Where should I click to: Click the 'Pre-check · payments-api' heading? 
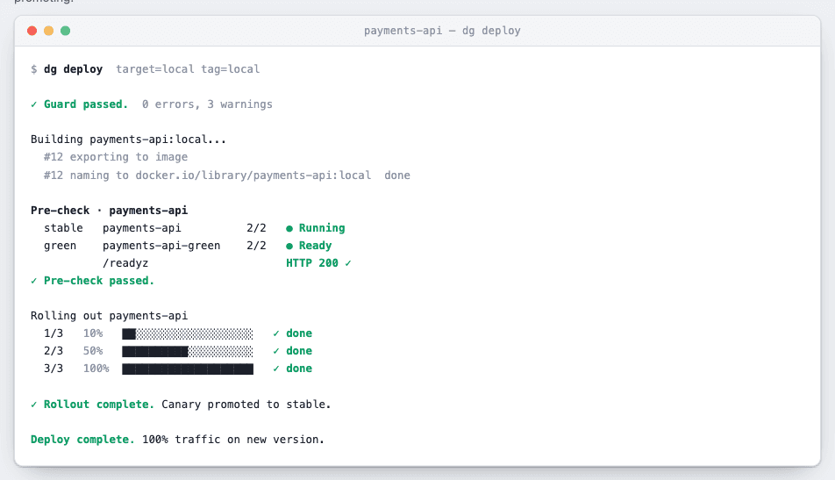click(x=109, y=211)
